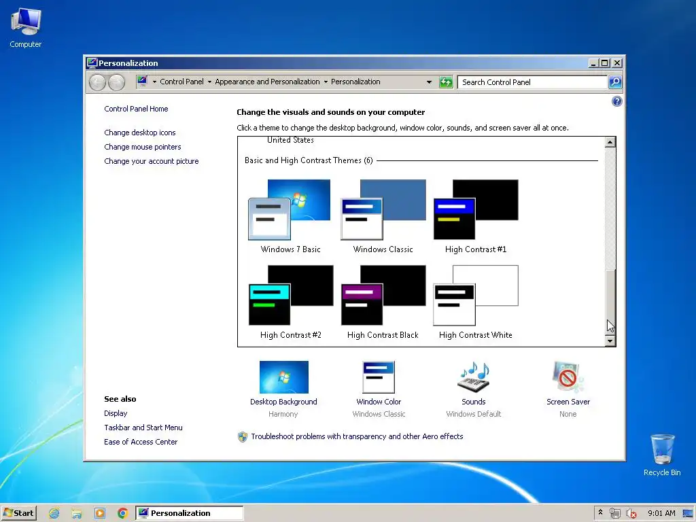Open the Recycle Bin desktop icon

click(662, 455)
